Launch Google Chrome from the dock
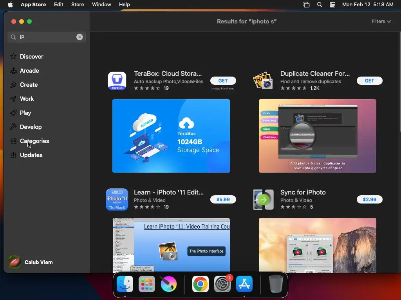Viewport: 401px width, 300px height. pyautogui.click(x=200, y=284)
